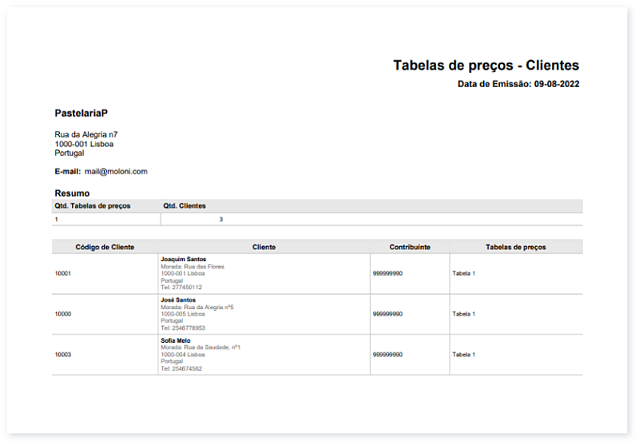
Task: Click the company name PastelariaP
Action: tap(81, 113)
